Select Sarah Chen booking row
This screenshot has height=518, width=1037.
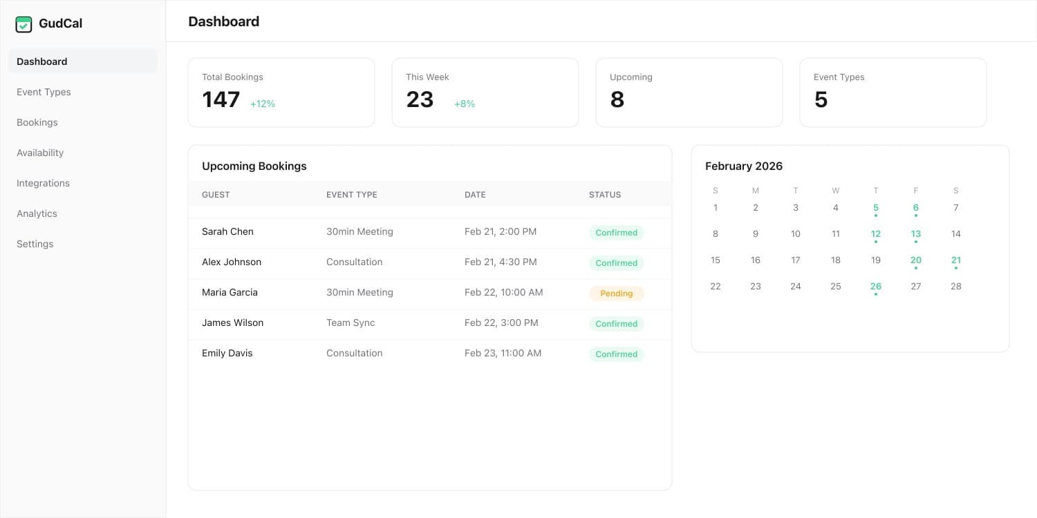429,232
